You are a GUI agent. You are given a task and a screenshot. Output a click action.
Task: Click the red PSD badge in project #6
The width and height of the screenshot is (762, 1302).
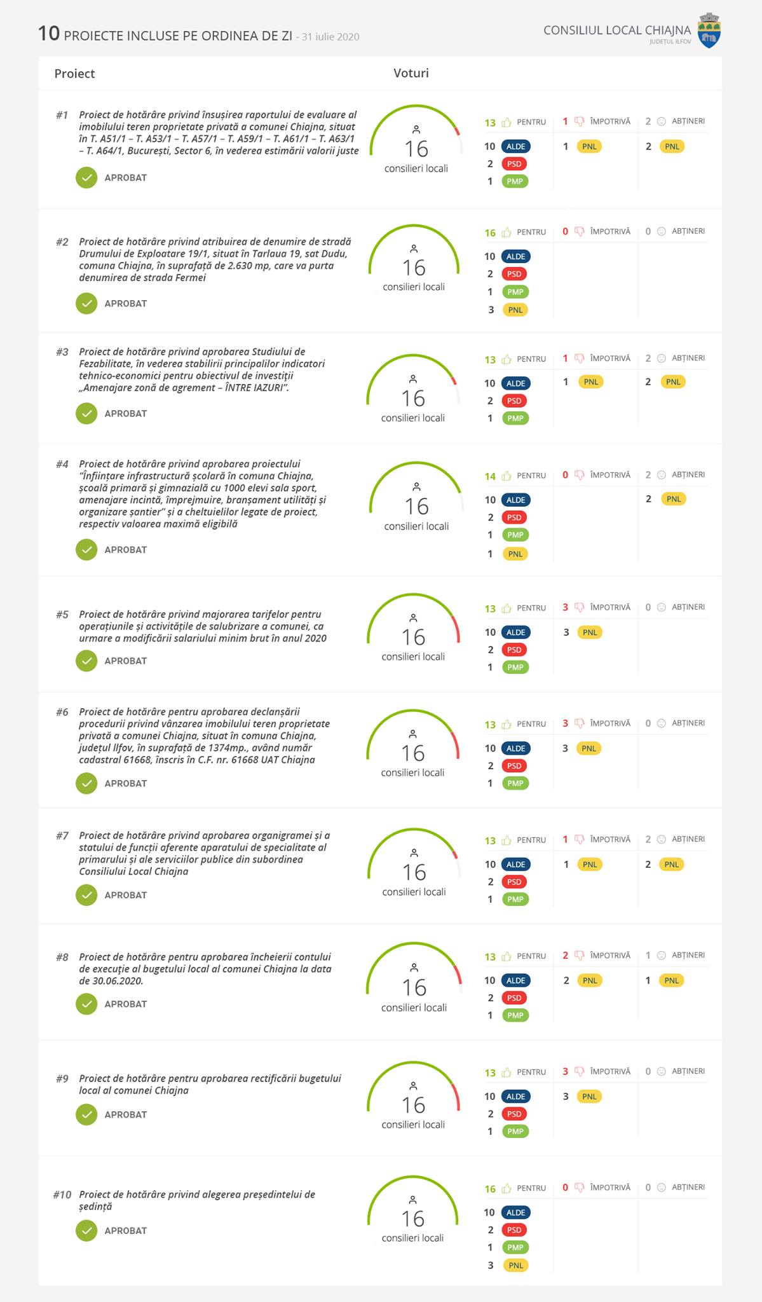coord(514,766)
